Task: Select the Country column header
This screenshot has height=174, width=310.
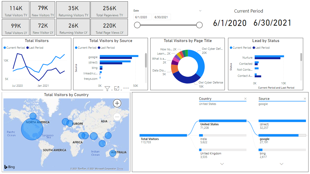Action: tap(205, 99)
